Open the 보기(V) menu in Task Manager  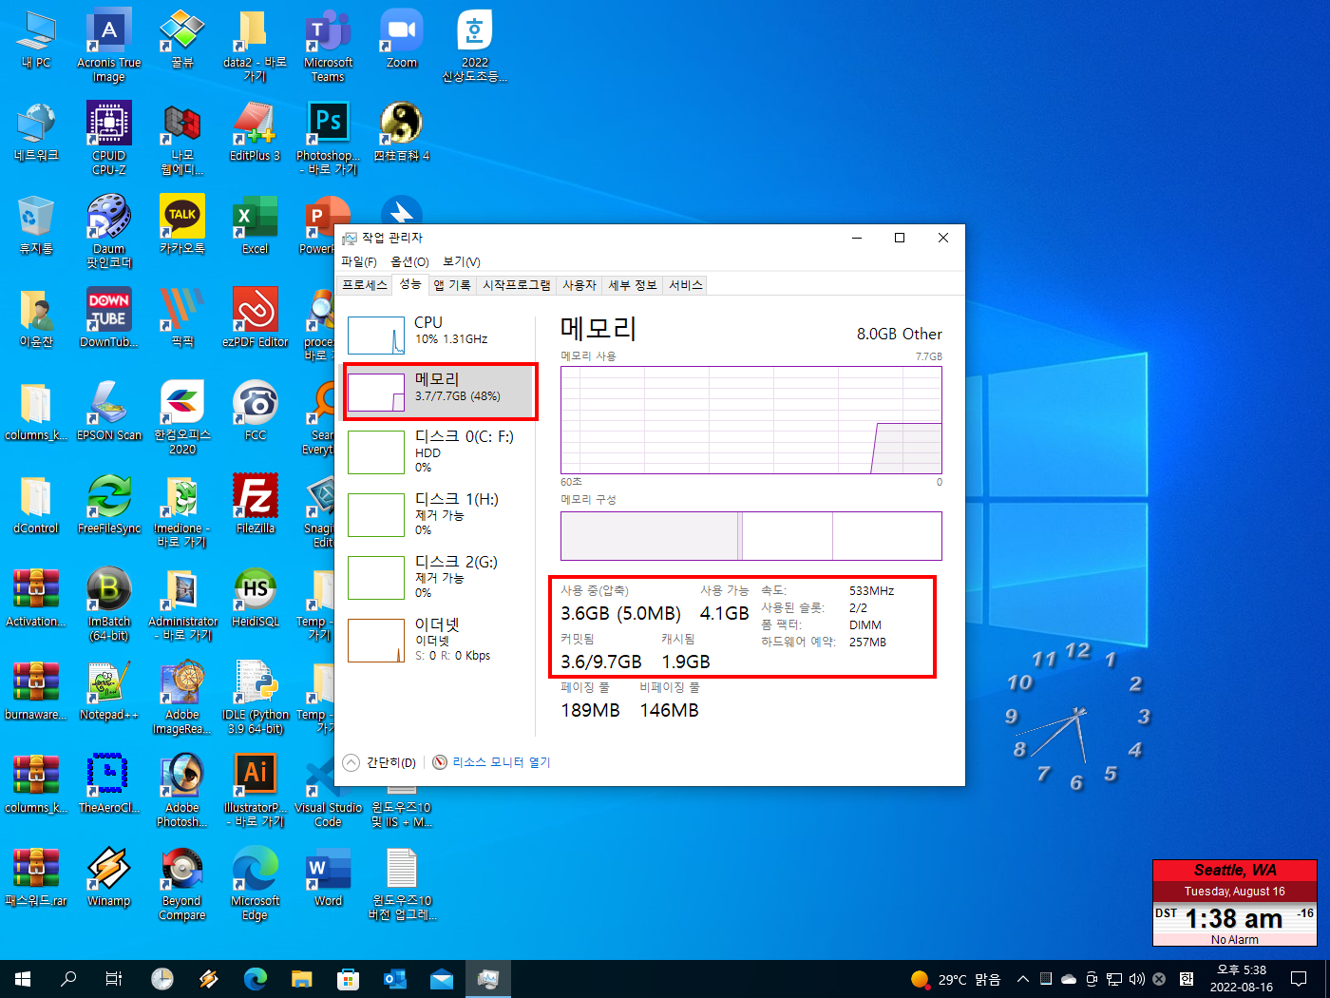[462, 261]
